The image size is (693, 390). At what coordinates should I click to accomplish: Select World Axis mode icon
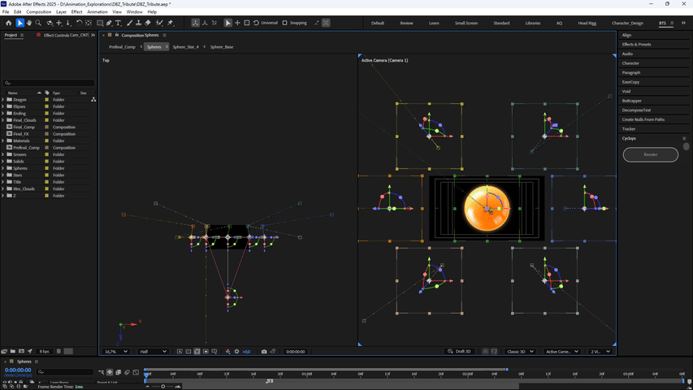205,23
